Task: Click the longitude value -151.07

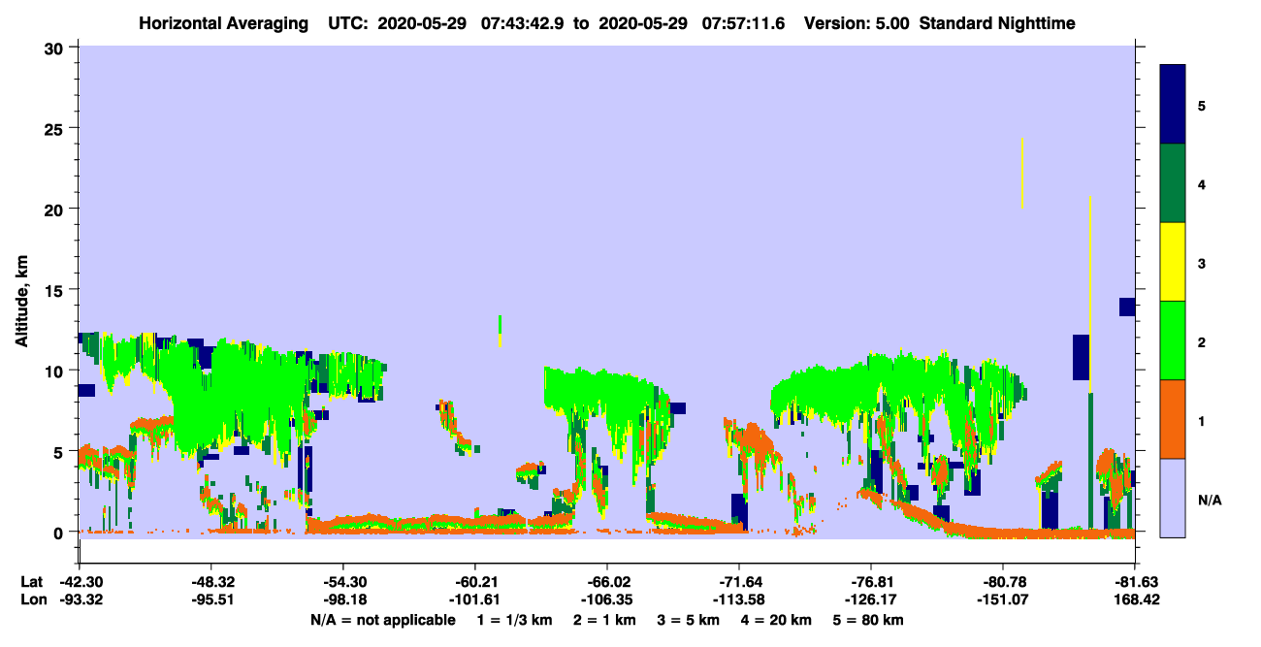Action: pos(1003,599)
